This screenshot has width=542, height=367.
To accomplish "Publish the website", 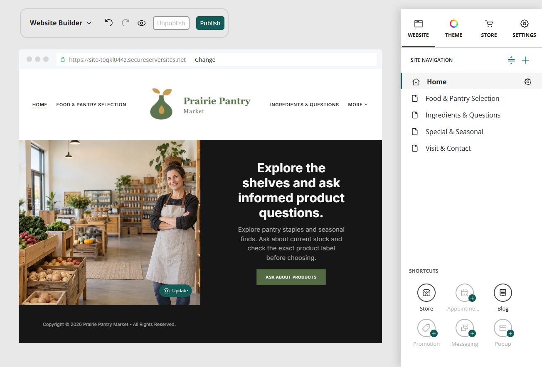I will 210,23.
